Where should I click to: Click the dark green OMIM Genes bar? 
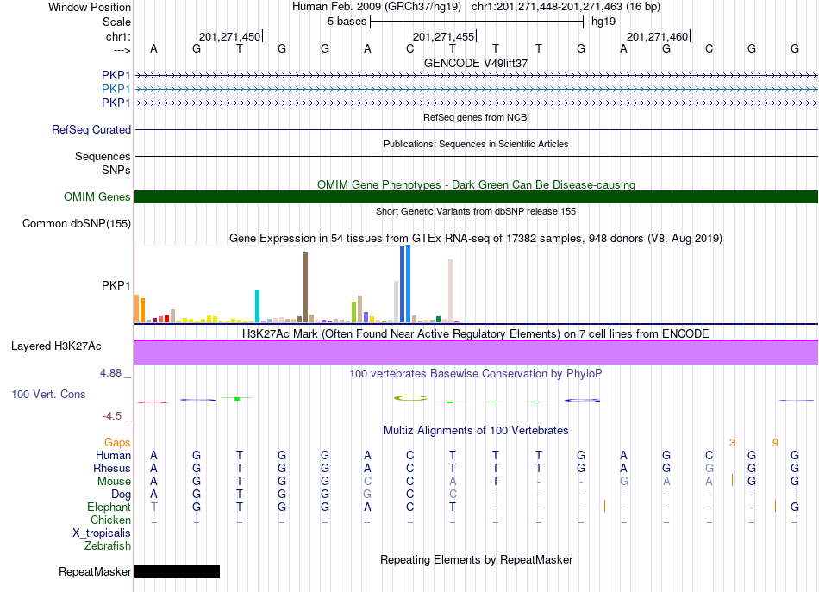click(477, 196)
